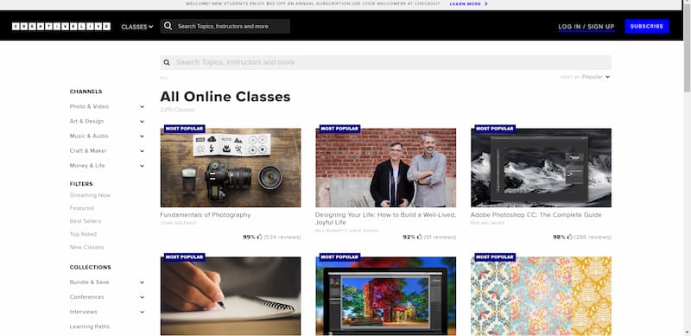
Task: Expand the Conferences collection chevron
Action: point(143,297)
